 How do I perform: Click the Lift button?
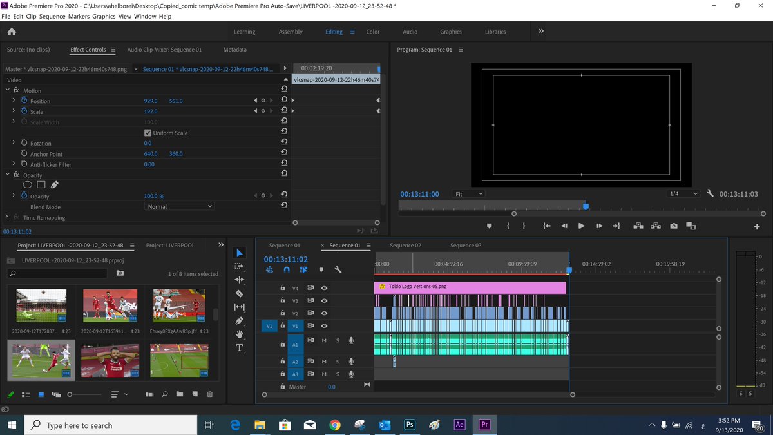click(x=638, y=226)
